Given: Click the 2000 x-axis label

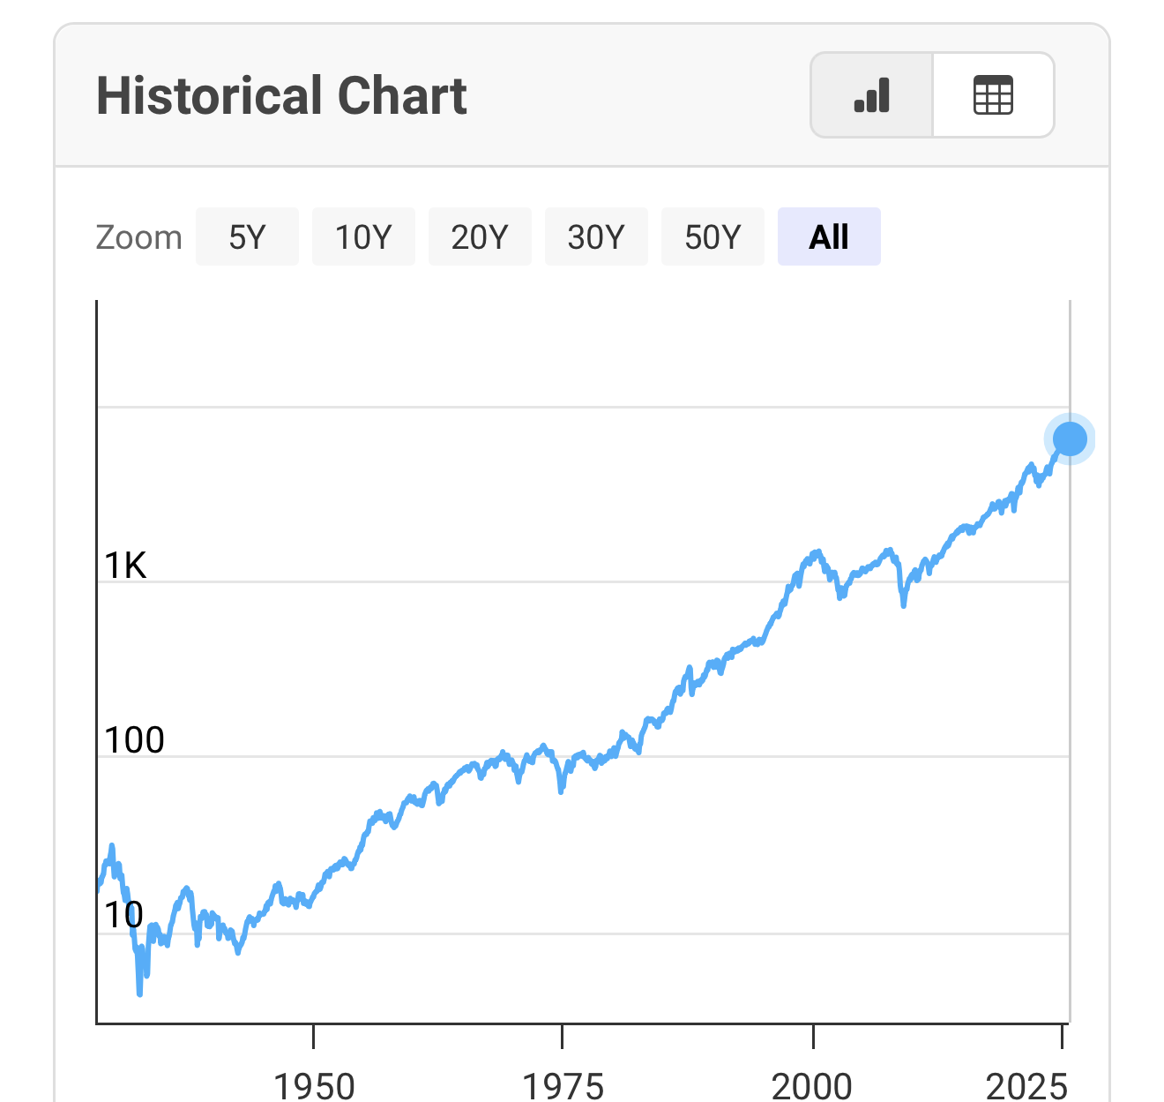Looking at the screenshot, I should click(x=812, y=1085).
